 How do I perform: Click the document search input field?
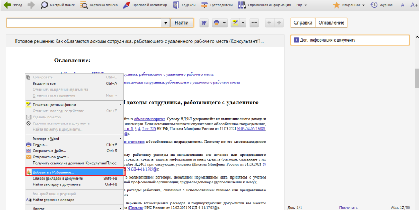coord(83,22)
